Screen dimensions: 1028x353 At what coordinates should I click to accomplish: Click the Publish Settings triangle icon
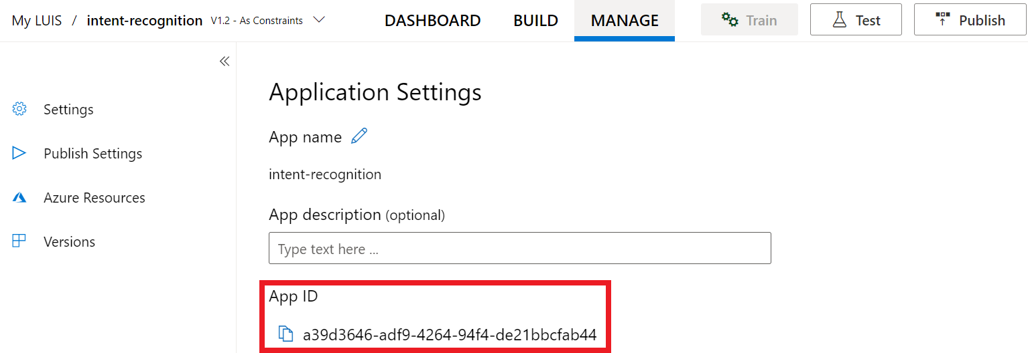coord(19,153)
